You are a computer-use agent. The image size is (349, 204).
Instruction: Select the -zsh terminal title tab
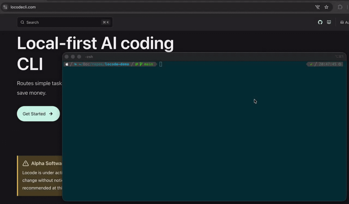[89, 56]
